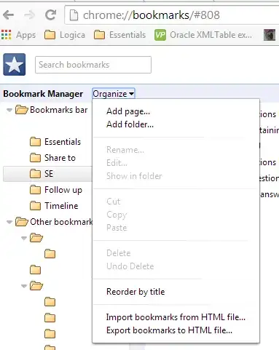Select the Essentials folder in the tree
The image size is (279, 350).
tap(55, 142)
